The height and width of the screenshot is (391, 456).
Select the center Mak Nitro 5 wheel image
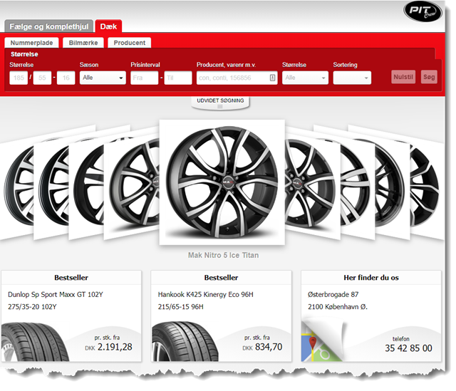pos(222,182)
